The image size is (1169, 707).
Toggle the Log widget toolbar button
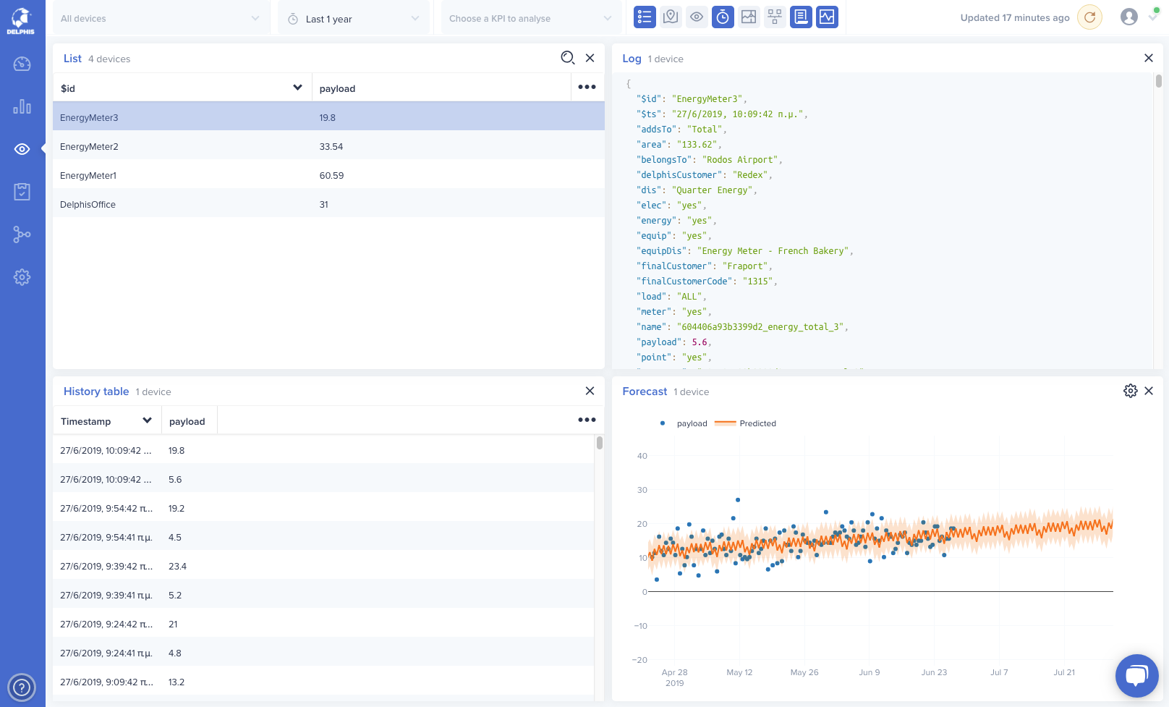coord(801,17)
